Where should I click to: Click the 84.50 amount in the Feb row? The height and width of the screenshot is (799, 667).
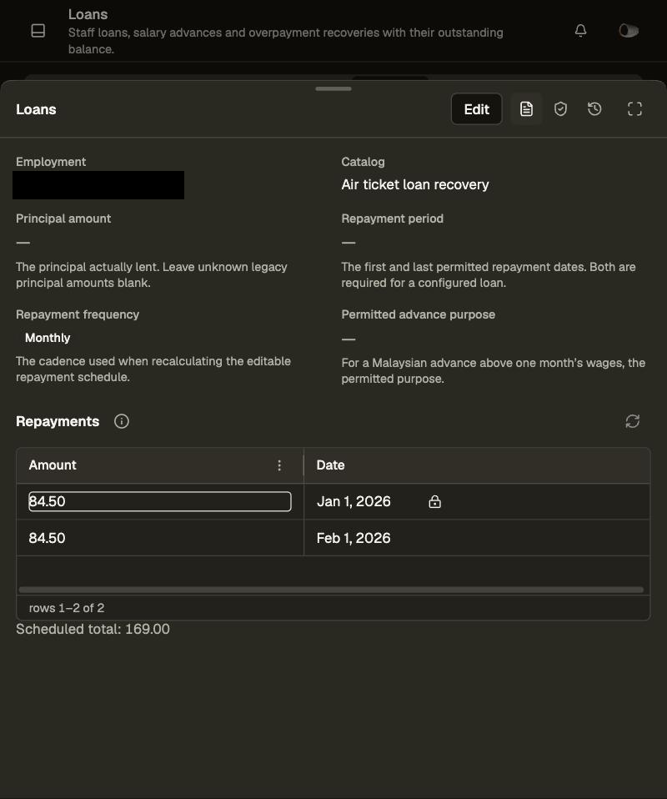[47, 538]
